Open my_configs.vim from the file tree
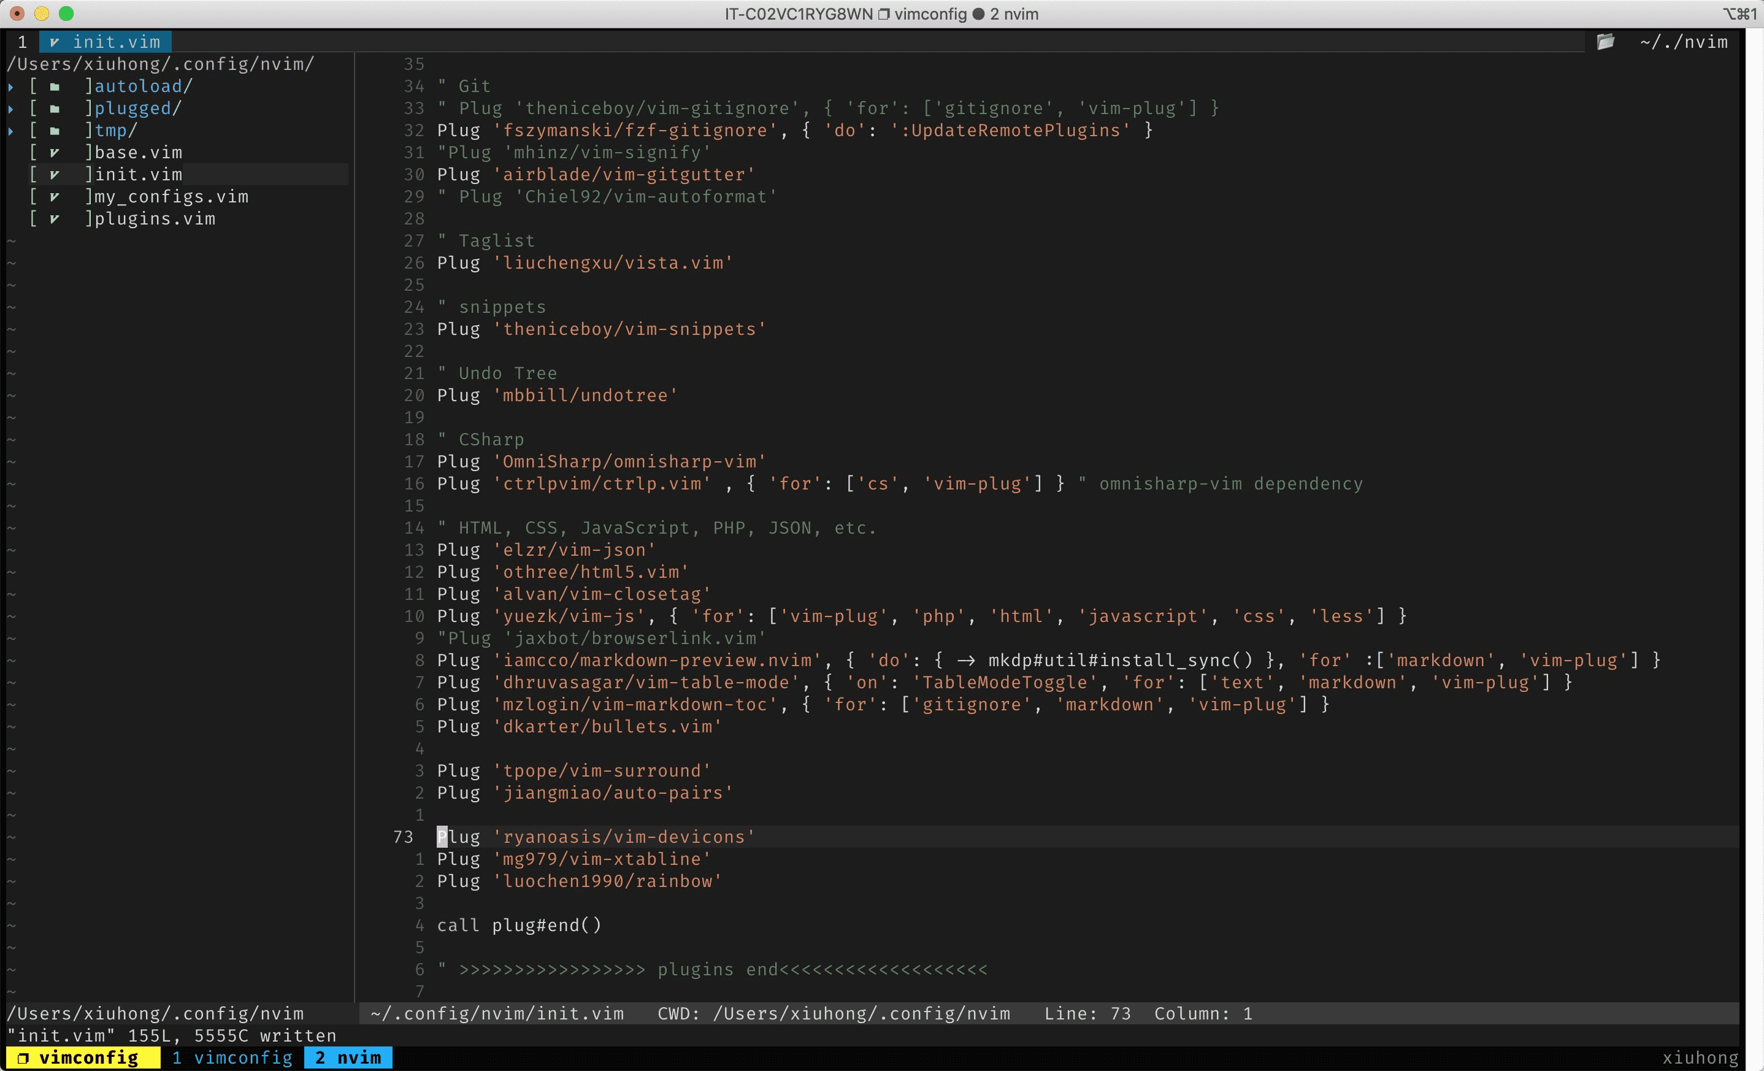The height and width of the screenshot is (1071, 1764). tap(172, 197)
